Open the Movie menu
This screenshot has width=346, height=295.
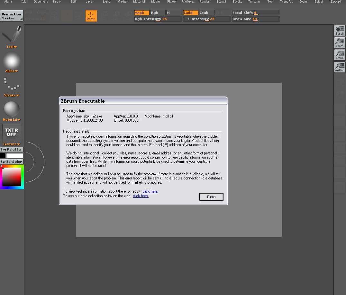point(155,2)
